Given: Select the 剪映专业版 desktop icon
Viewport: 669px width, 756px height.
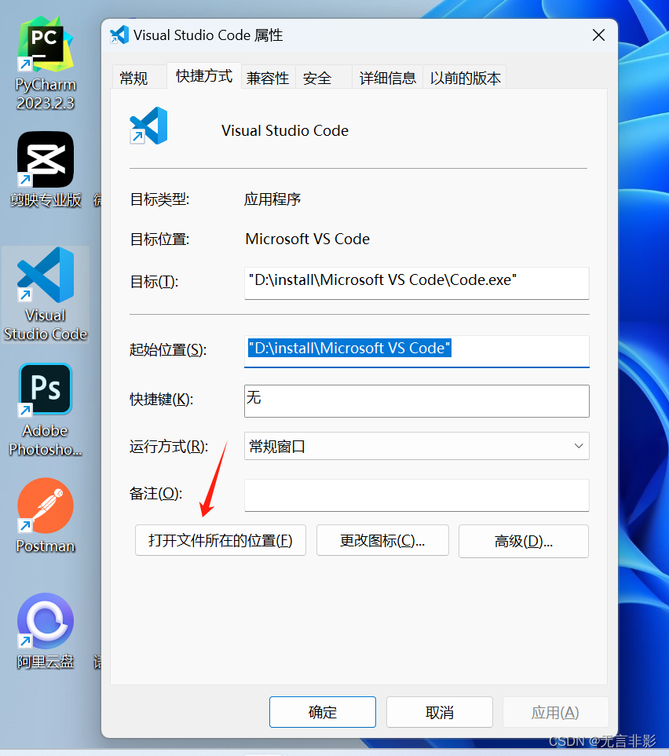Looking at the screenshot, I should (x=46, y=170).
